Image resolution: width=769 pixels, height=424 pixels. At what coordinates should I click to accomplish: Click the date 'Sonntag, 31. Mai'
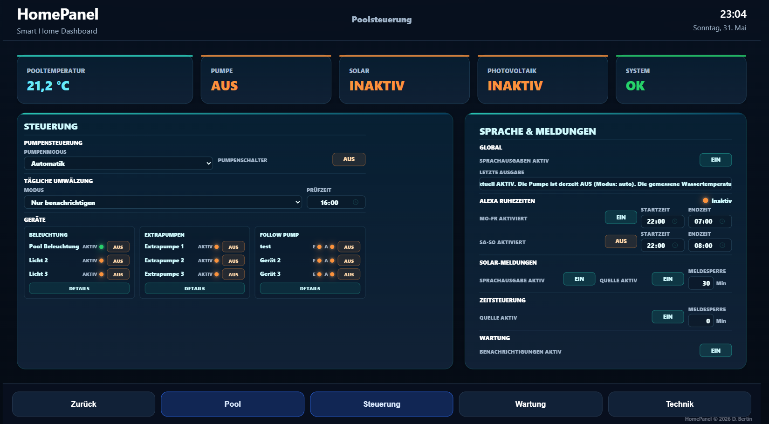click(x=720, y=28)
